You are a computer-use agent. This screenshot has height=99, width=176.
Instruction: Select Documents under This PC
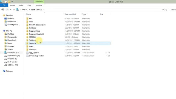(x=12, y=37)
